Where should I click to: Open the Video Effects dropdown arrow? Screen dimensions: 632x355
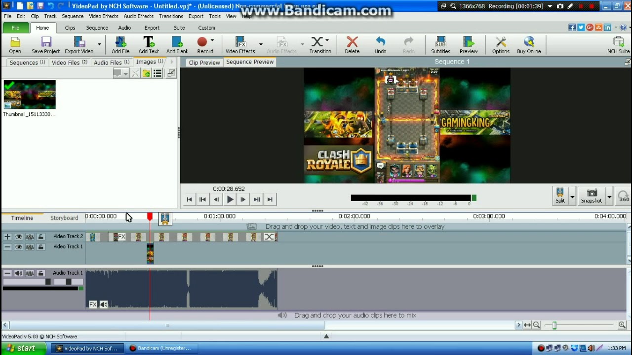click(261, 44)
